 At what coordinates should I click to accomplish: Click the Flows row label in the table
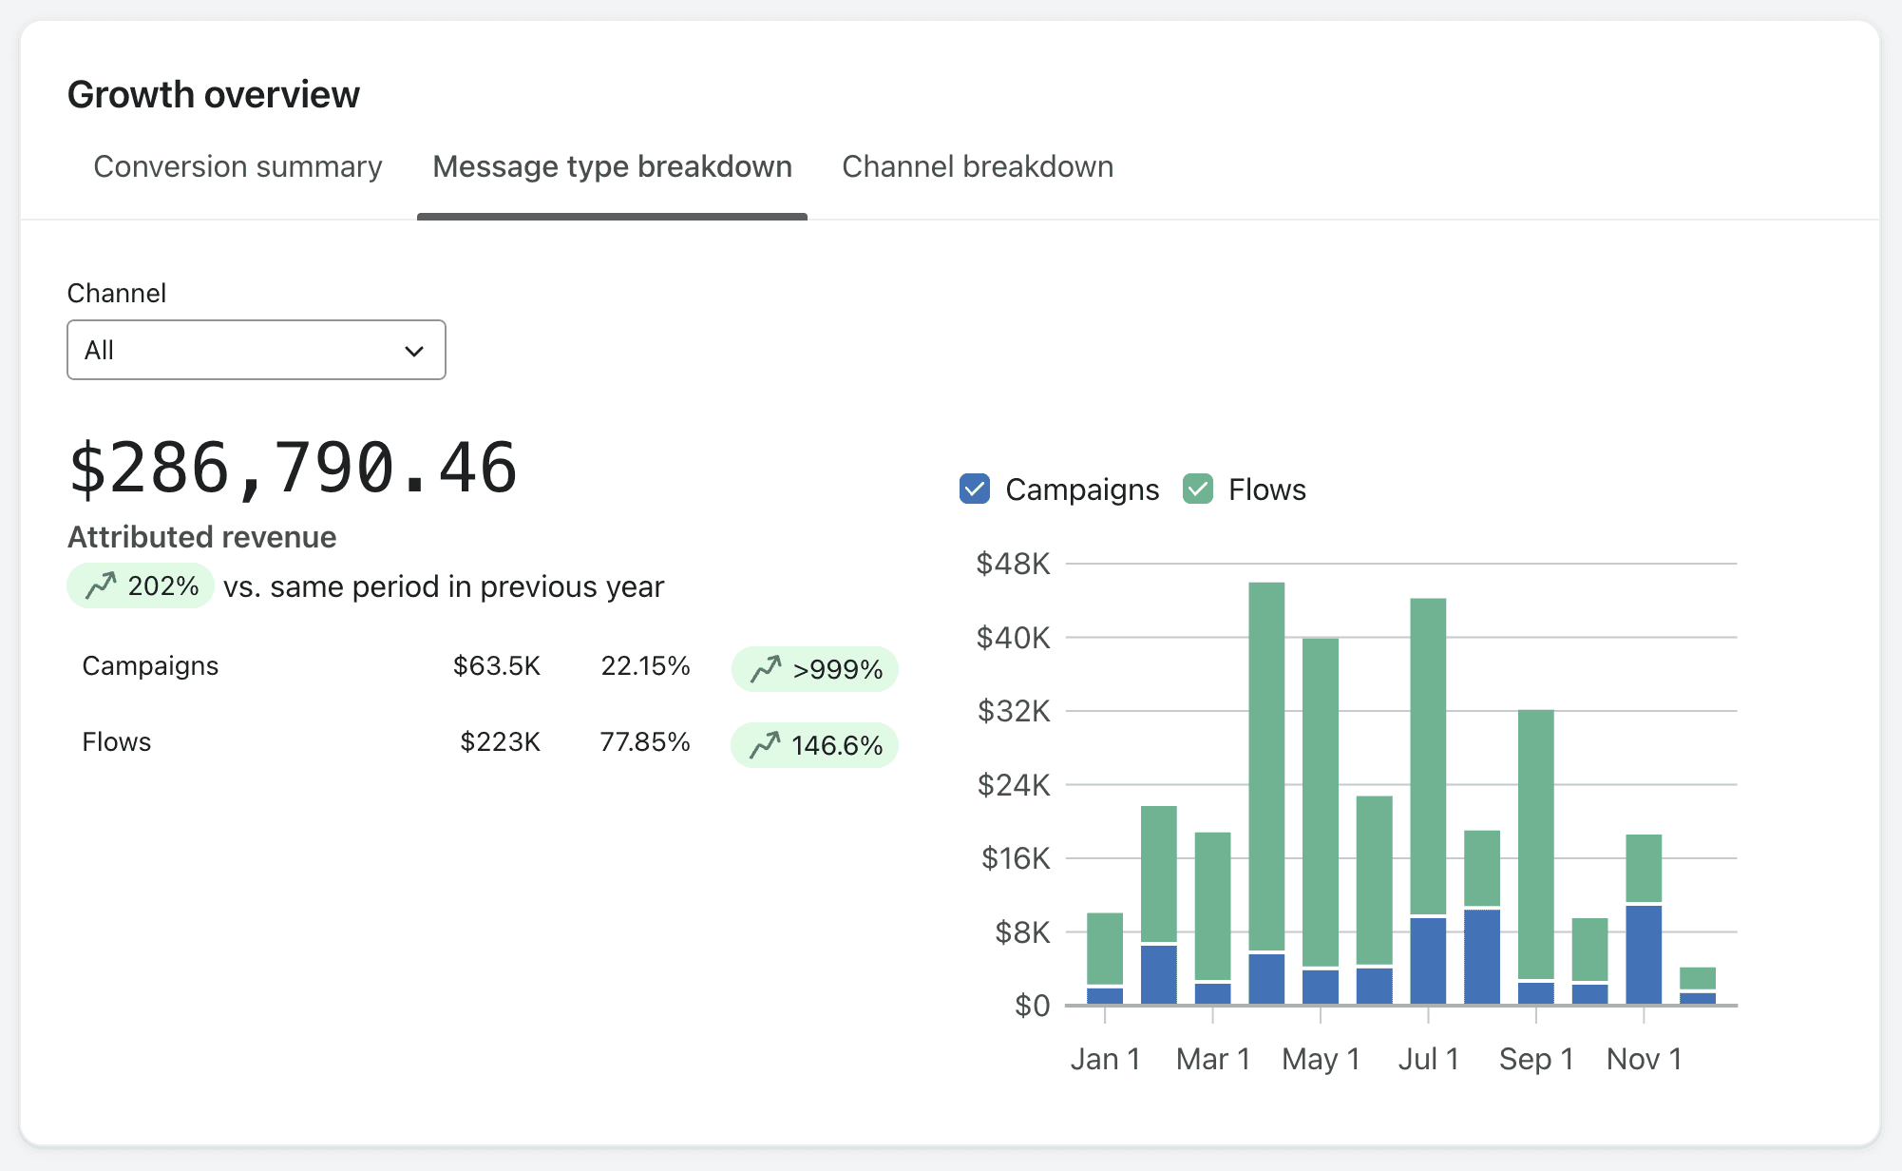(116, 741)
